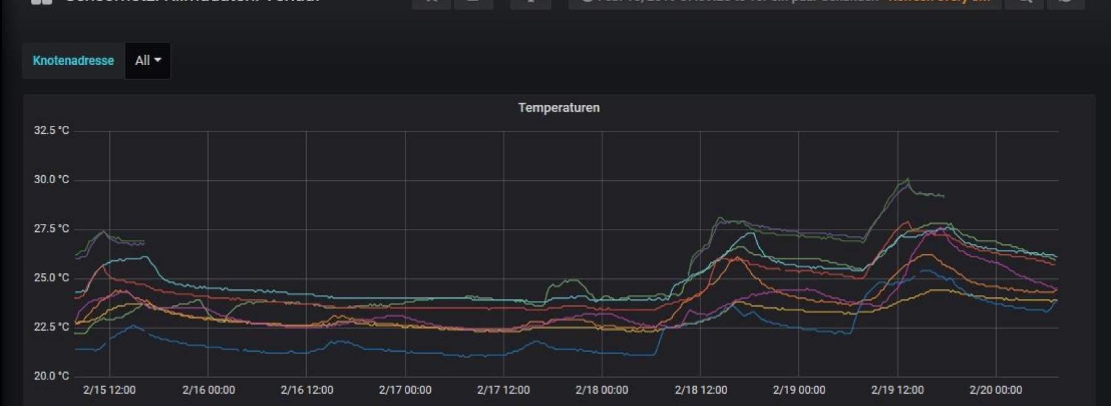Click the 2/18 12:00 time axis label

point(701,390)
